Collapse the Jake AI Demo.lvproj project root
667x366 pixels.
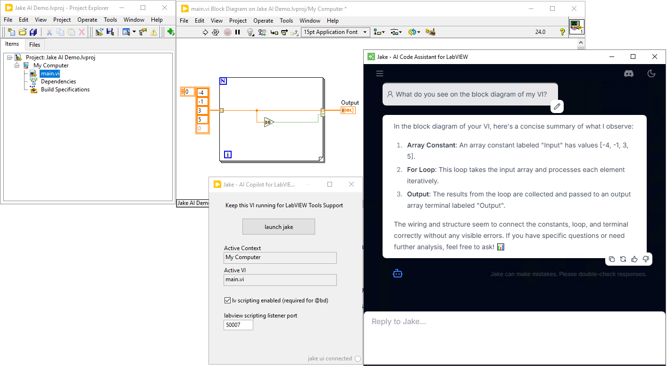click(8, 57)
